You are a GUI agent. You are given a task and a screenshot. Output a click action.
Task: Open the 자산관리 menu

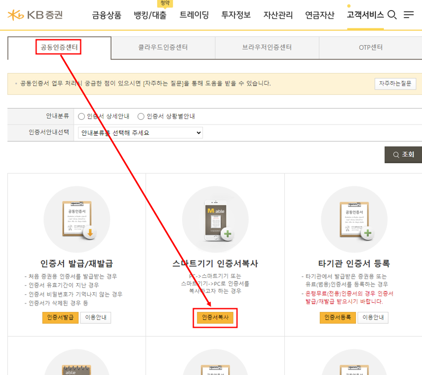pyautogui.click(x=278, y=15)
